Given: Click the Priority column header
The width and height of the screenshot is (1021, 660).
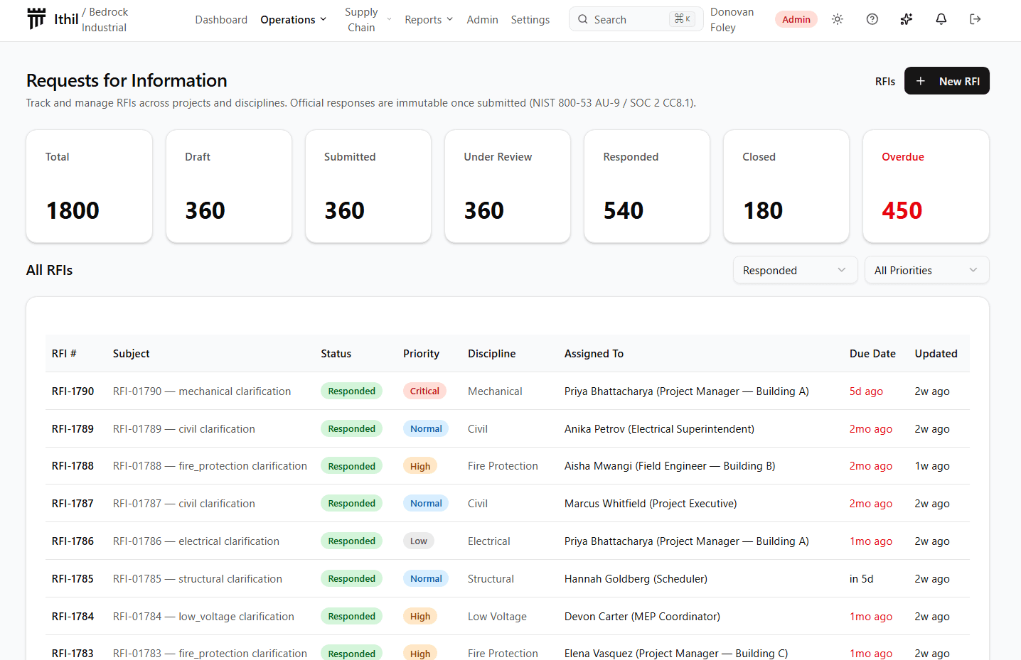Looking at the screenshot, I should point(422,354).
